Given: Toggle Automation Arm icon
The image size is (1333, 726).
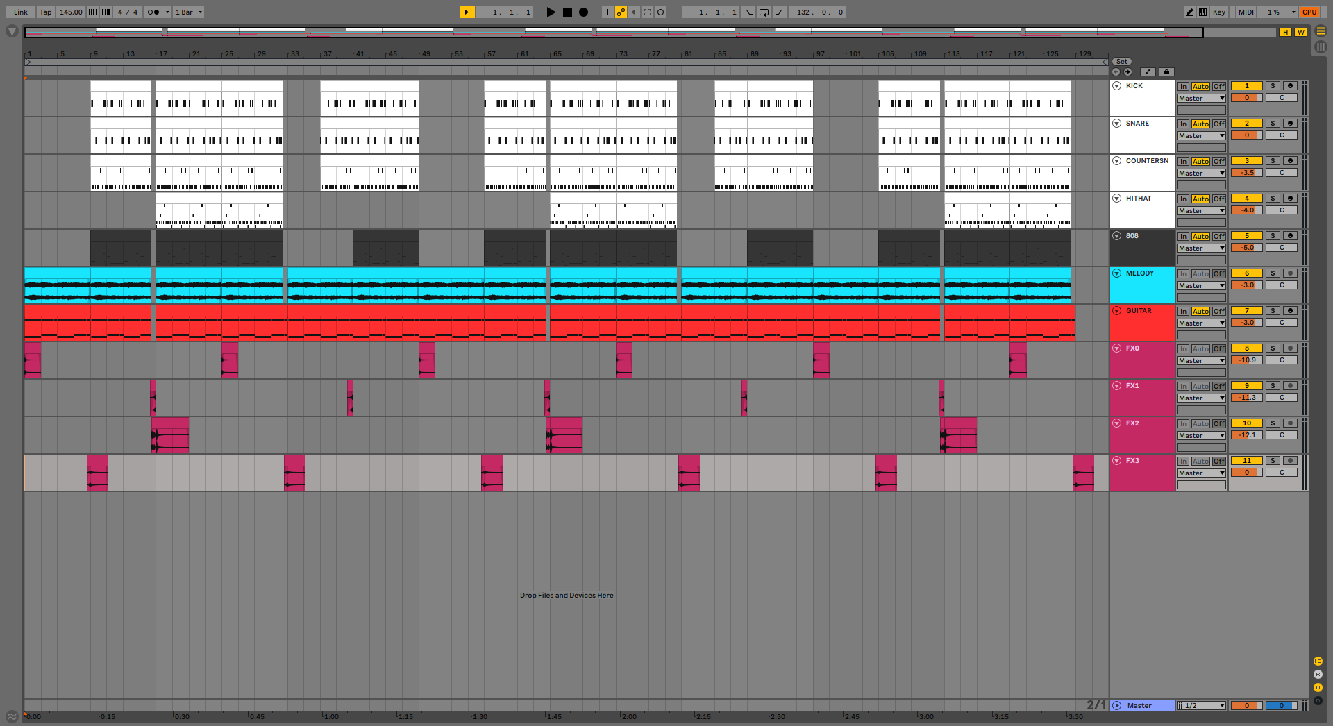Looking at the screenshot, I should 621,12.
